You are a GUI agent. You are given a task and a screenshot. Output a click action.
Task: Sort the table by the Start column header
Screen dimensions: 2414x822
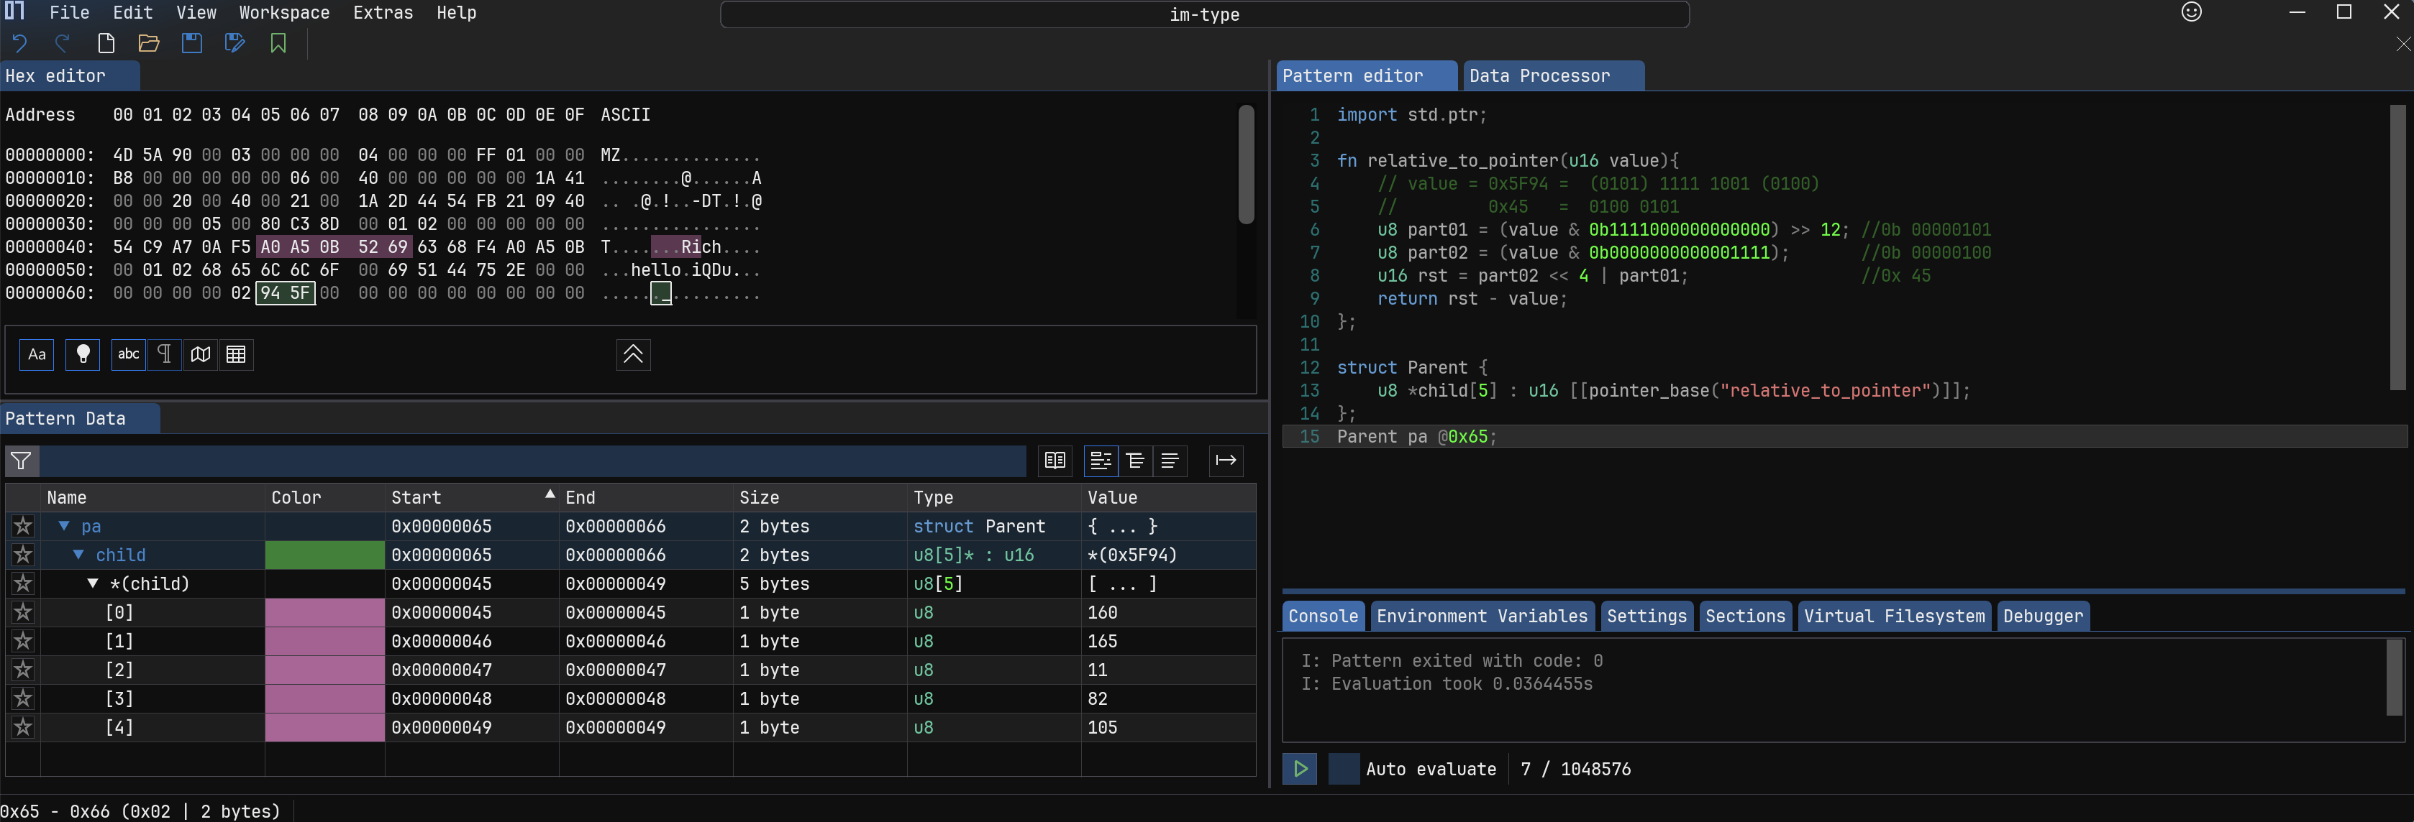coord(416,497)
